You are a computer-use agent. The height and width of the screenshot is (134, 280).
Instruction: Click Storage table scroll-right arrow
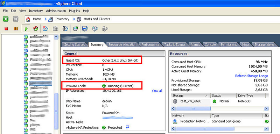click(x=266, y=108)
